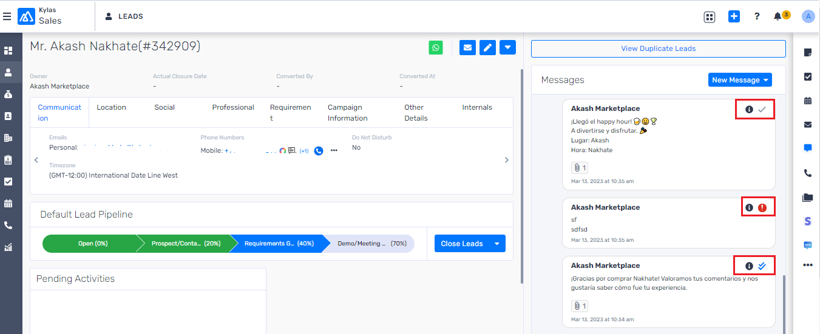Edit the lead with the pencil button
This screenshot has width=820, height=334.
[487, 47]
